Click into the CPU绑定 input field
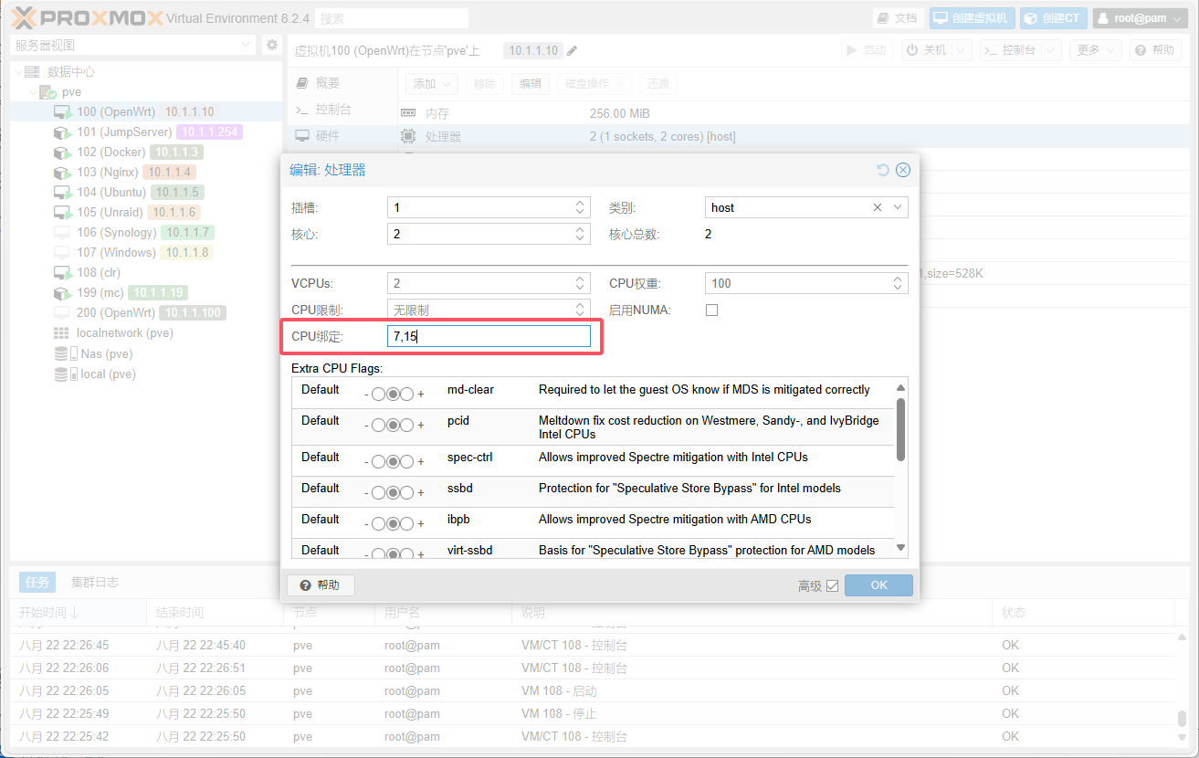1199x758 pixels. [489, 336]
